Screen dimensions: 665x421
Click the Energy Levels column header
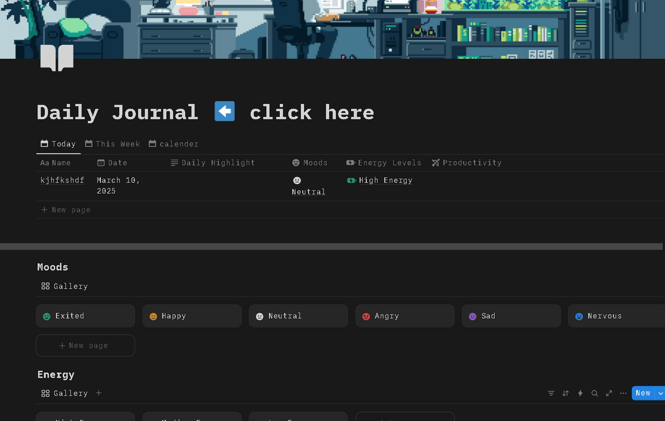pos(383,163)
